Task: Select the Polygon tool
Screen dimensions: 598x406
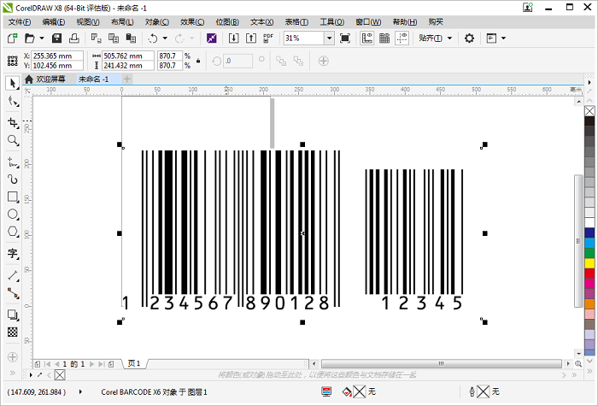Action: (13, 232)
